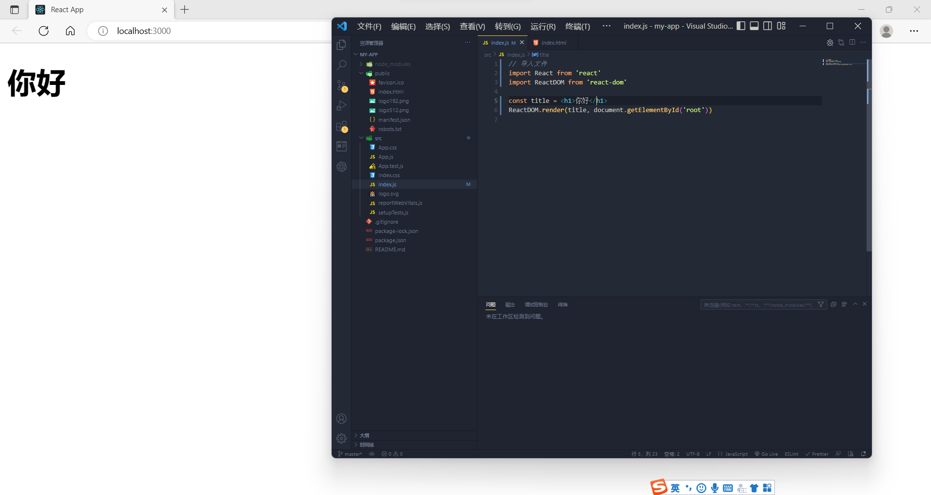Open App.test.js in the explorer
Screen dimensions: 931x495
pos(390,166)
